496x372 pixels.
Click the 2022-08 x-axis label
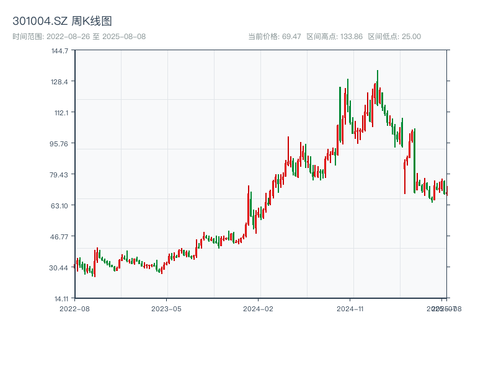(x=74, y=309)
